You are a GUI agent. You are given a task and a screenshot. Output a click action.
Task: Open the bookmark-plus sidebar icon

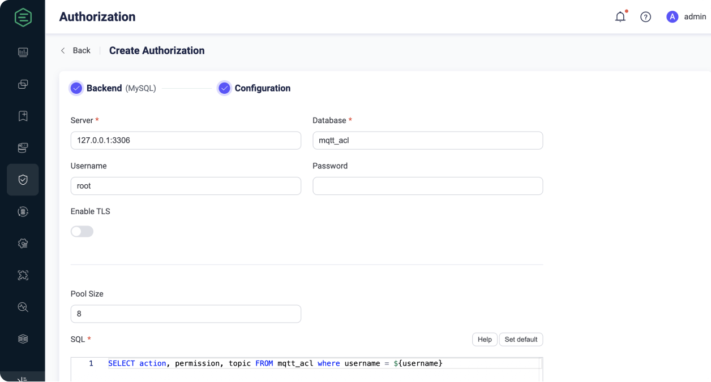[x=23, y=116]
